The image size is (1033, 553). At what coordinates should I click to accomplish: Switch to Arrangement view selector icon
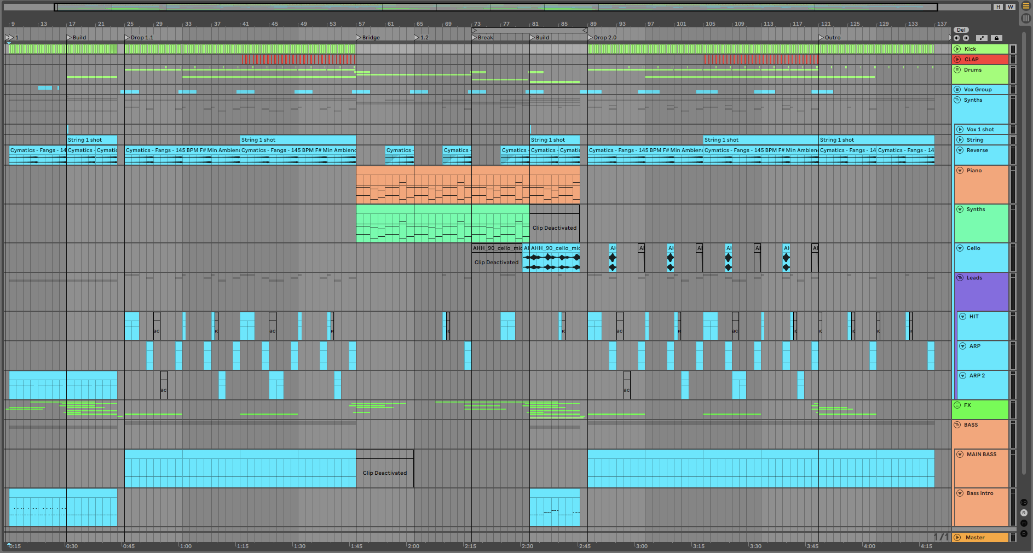coord(1026,7)
